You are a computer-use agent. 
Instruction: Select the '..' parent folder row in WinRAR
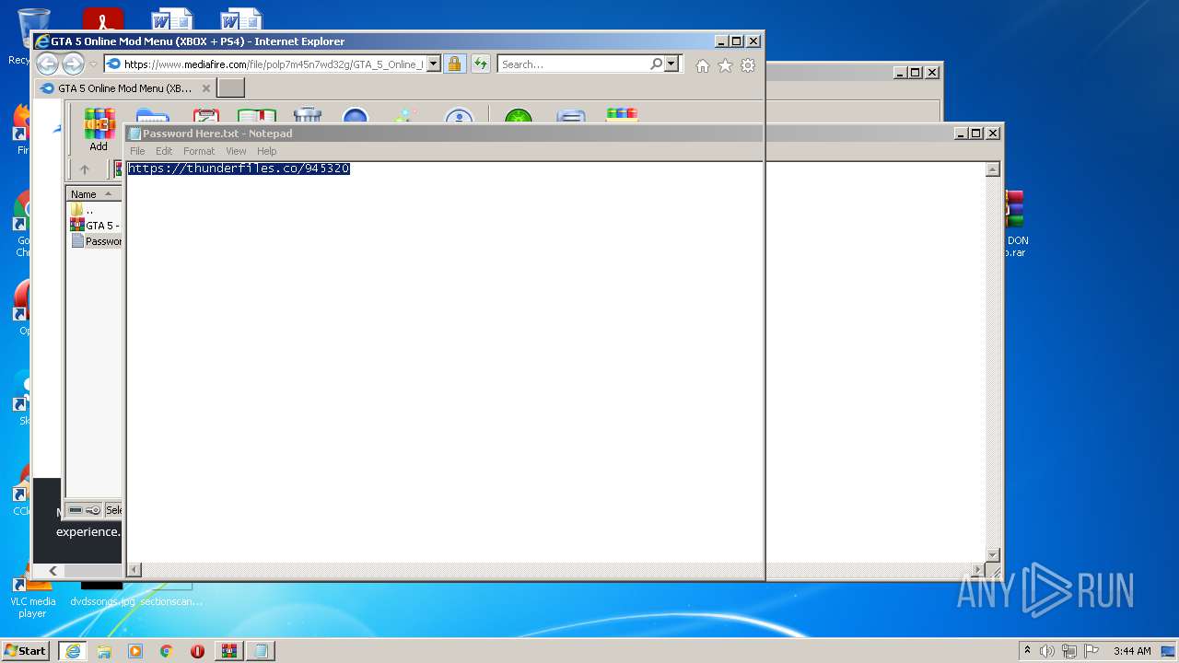(x=95, y=210)
